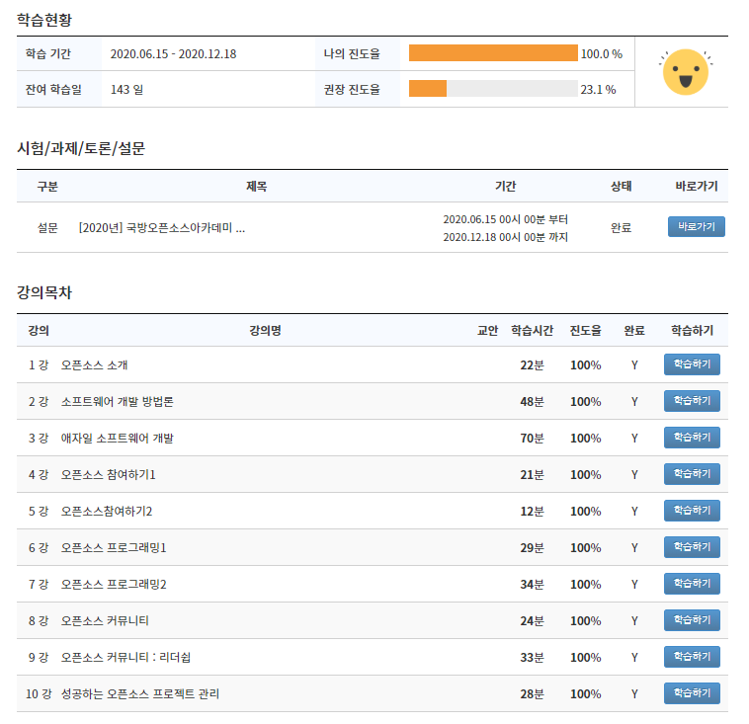Image resolution: width=749 pixels, height=724 pixels.
Task: Click 학습하기 for 오픈소스 프로그래밍1
Action: click(x=692, y=547)
